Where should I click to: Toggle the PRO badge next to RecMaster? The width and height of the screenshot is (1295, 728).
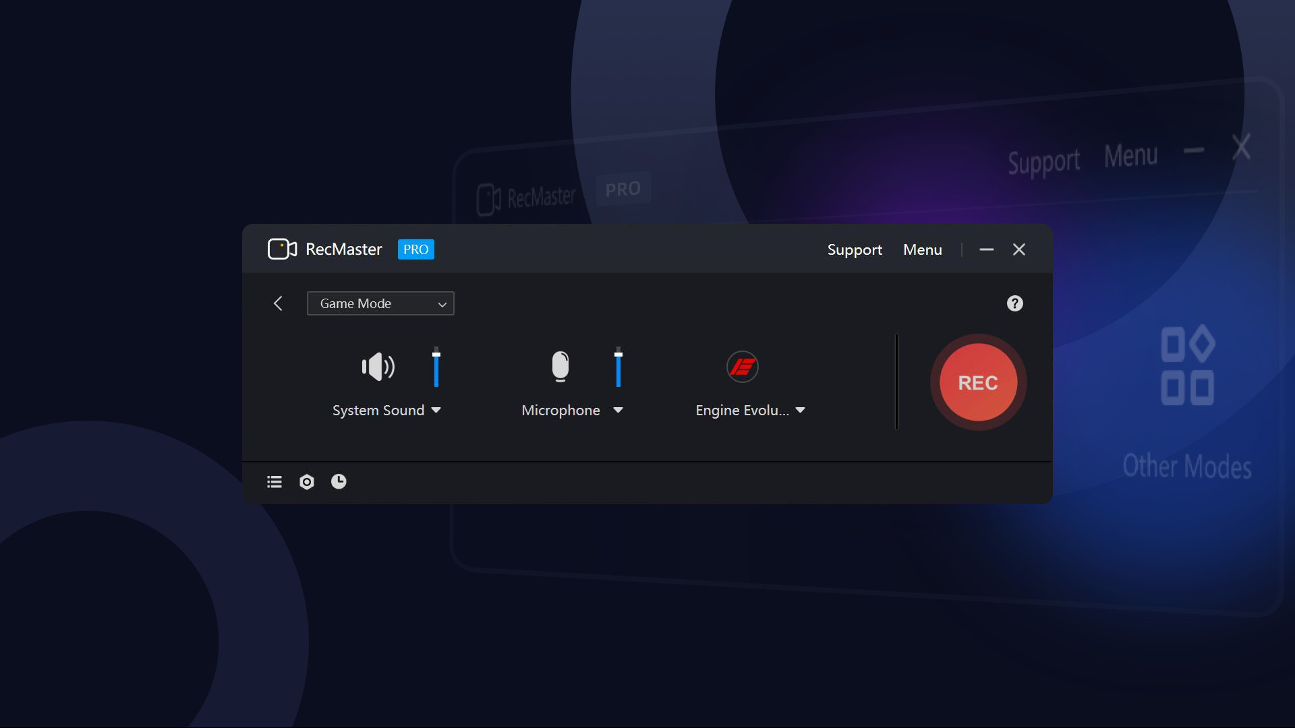click(415, 249)
